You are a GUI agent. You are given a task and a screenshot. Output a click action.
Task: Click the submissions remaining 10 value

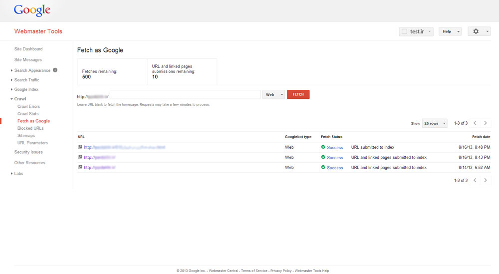tap(155, 77)
